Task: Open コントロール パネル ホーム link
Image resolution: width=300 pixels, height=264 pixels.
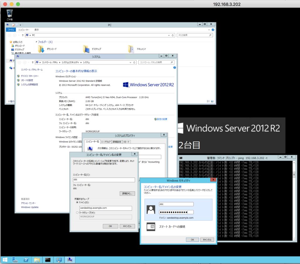Action: pyautogui.click(x=32, y=70)
